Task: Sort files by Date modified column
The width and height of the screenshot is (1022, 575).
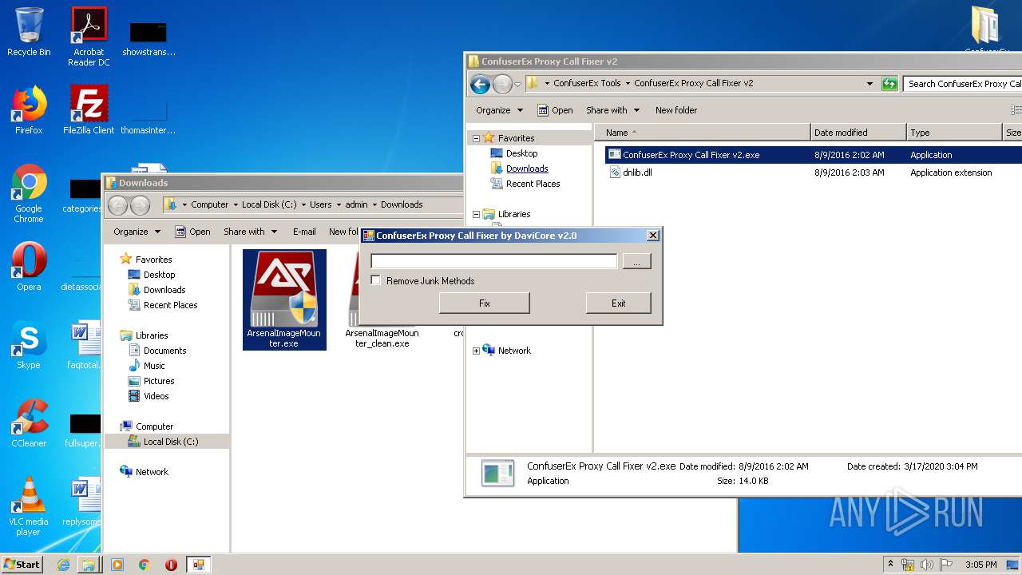Action: (x=858, y=133)
